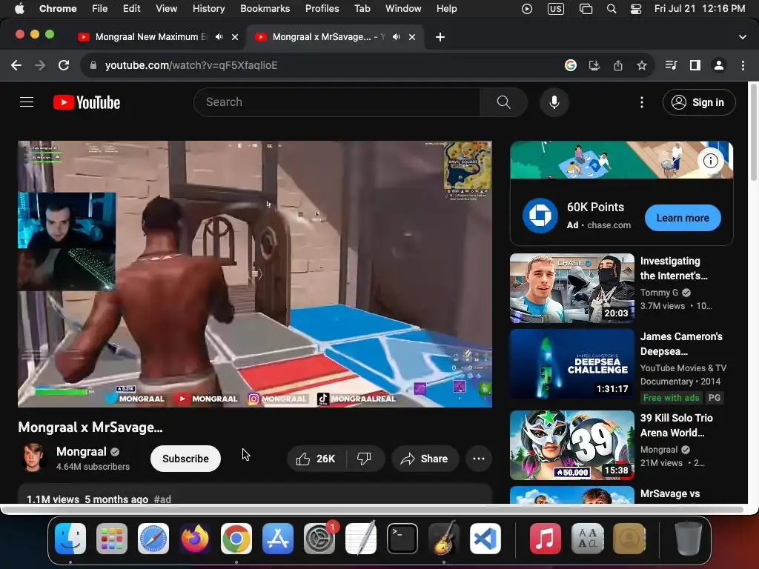Open Google icon in address bar

(571, 65)
